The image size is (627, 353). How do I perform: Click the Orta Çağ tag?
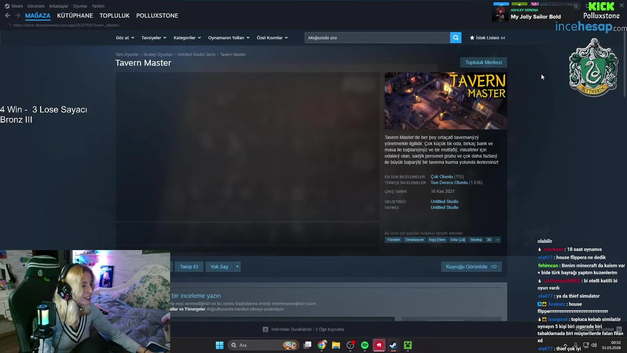pos(458,240)
